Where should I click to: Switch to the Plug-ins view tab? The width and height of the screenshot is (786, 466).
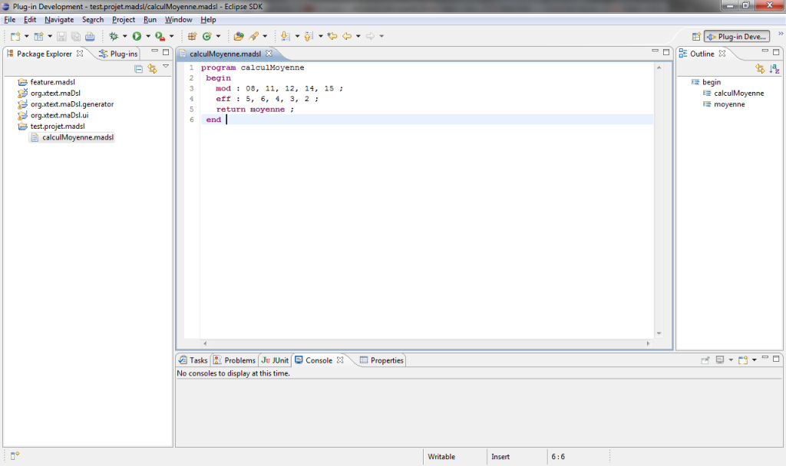[x=118, y=54]
